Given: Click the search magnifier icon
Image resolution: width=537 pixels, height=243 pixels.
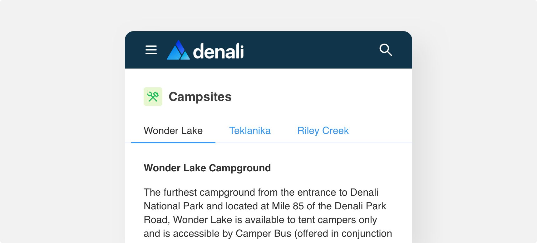Looking at the screenshot, I should pos(386,50).
